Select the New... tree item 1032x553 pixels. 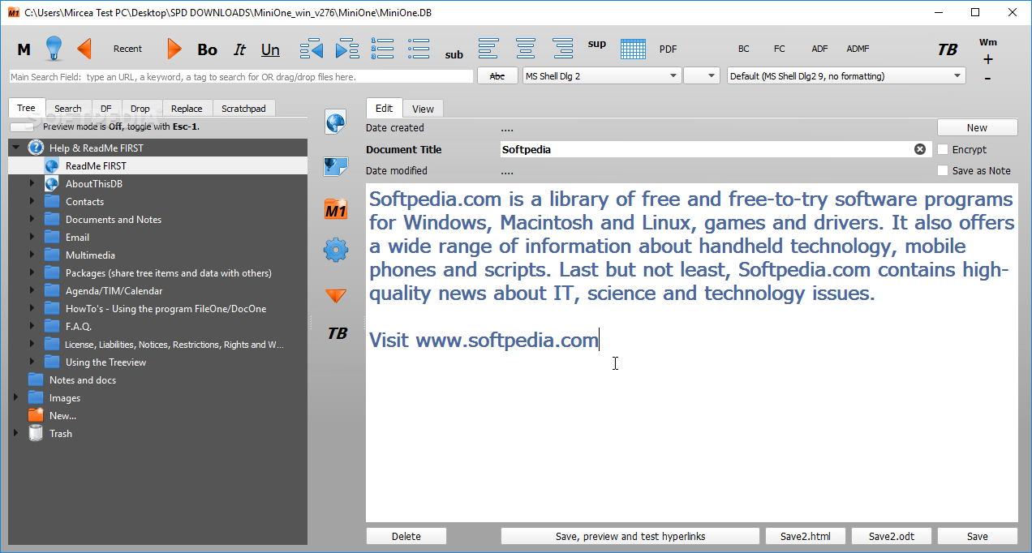pyautogui.click(x=62, y=416)
